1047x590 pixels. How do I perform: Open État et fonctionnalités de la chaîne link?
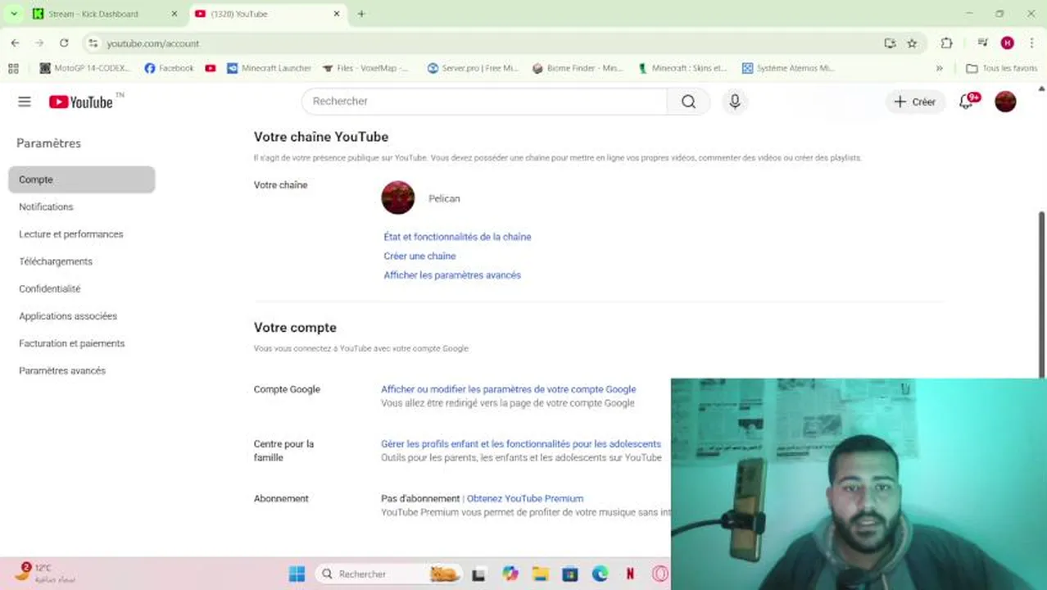457,237
